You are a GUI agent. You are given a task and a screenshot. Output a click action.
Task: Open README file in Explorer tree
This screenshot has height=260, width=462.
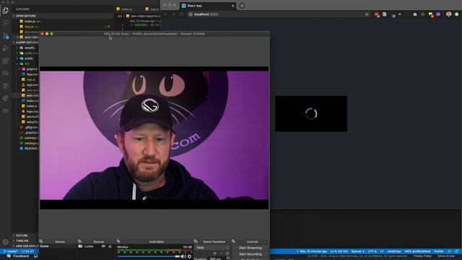(30, 148)
